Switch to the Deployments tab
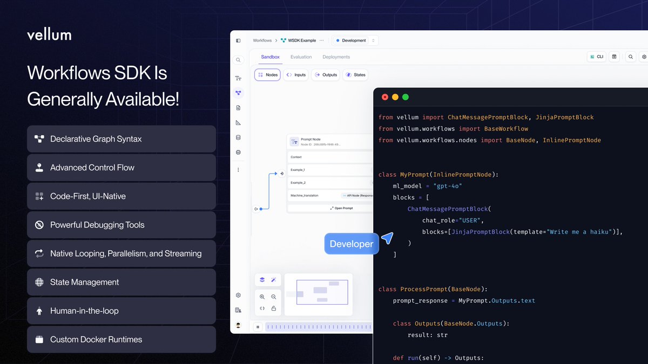648x364 pixels. [336, 57]
